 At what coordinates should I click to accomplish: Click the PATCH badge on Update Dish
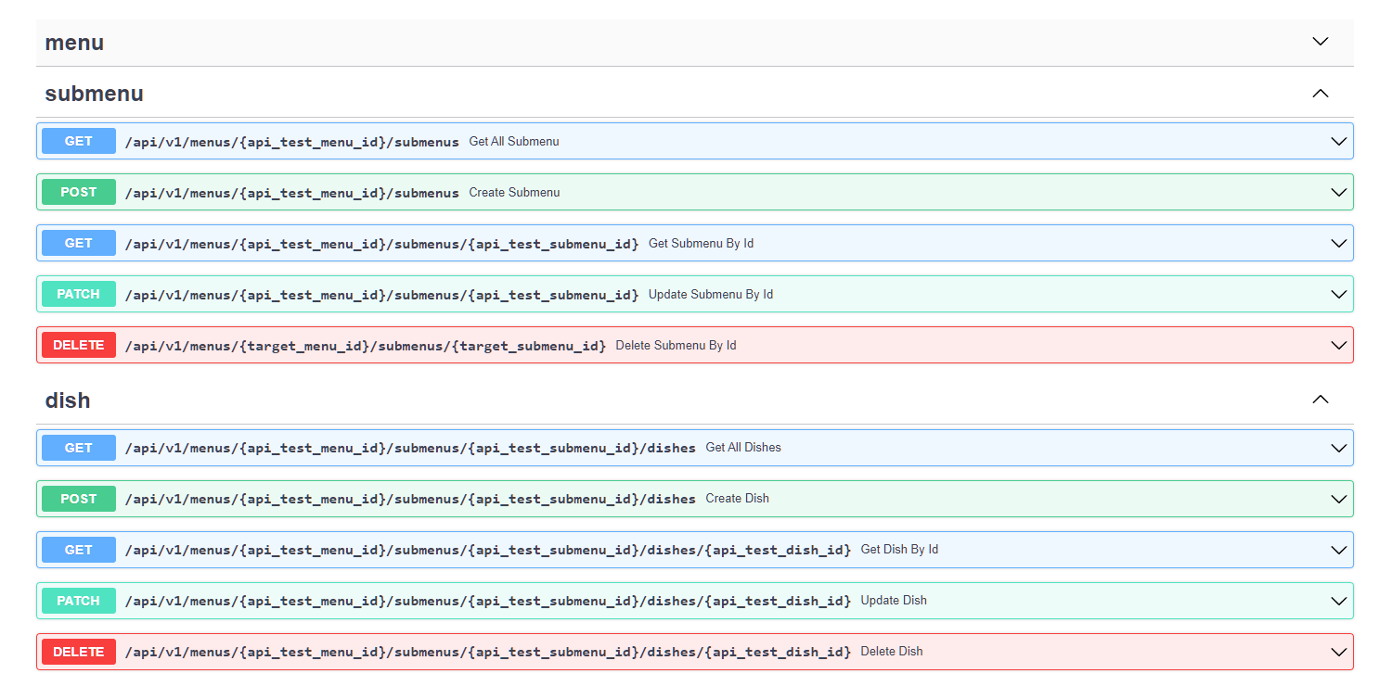pyautogui.click(x=78, y=600)
